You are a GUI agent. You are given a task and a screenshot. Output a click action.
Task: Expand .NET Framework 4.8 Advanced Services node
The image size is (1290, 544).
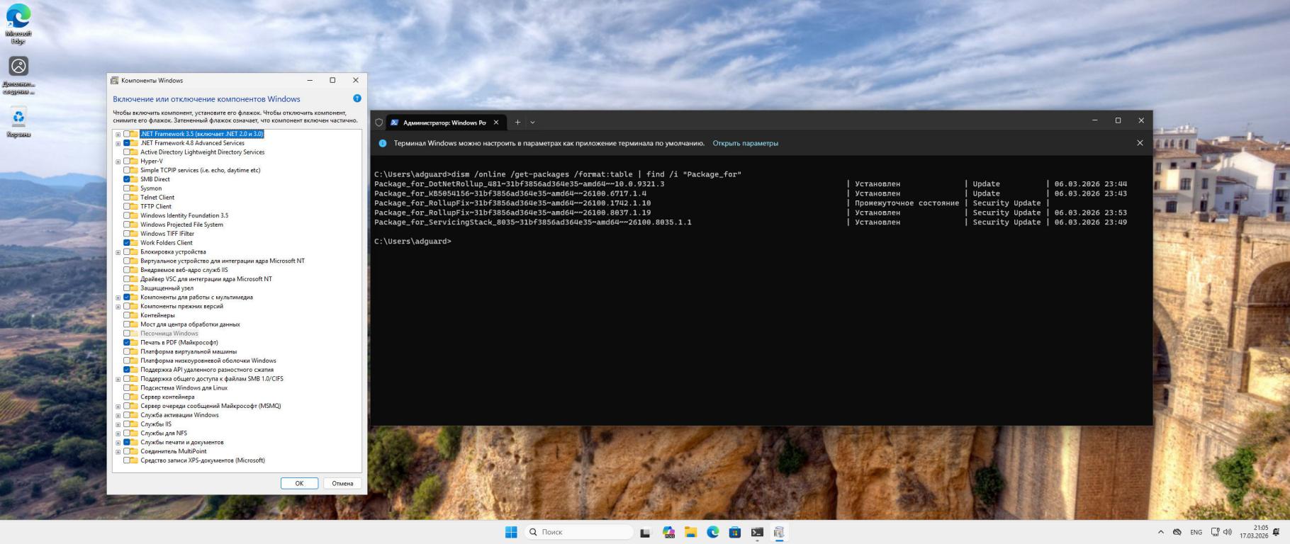[x=118, y=143]
